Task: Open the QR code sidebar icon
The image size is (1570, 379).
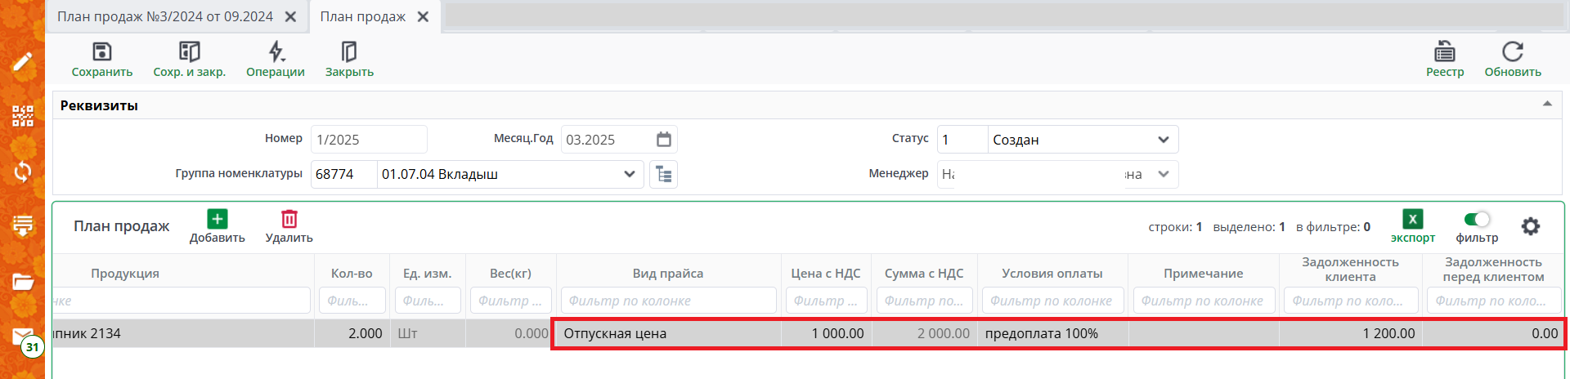Action: coord(23,116)
